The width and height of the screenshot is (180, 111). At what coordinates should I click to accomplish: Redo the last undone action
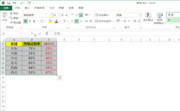pos(22,3)
